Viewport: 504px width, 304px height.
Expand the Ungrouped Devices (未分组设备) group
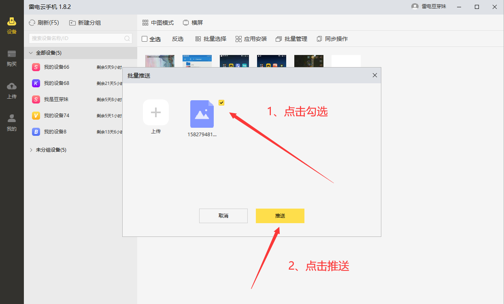tap(31, 150)
